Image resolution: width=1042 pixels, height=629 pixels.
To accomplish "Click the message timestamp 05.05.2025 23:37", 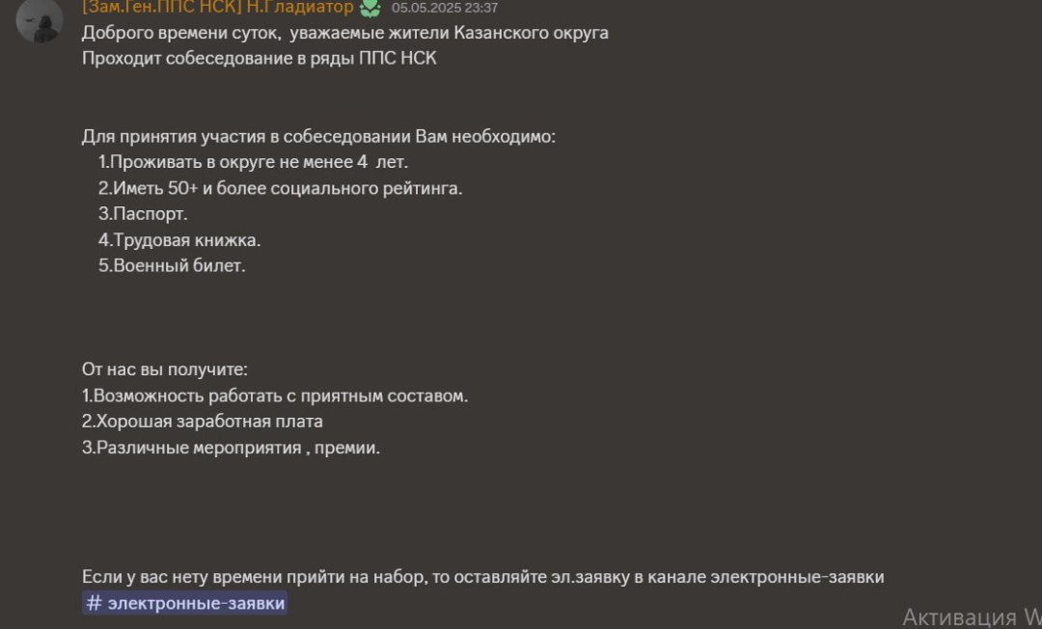I will coord(445,8).
